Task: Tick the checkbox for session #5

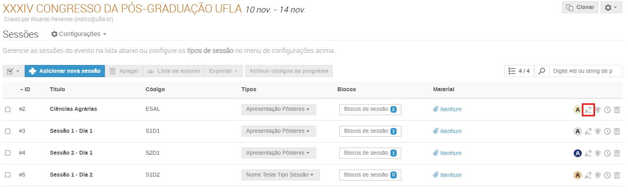Action: [8, 175]
